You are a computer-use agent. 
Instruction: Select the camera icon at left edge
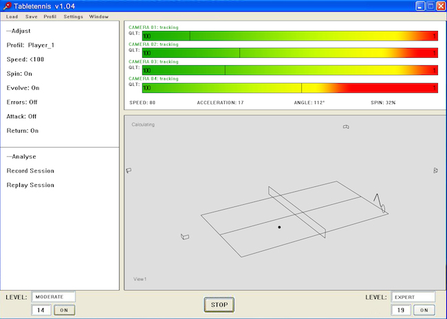pos(129,170)
